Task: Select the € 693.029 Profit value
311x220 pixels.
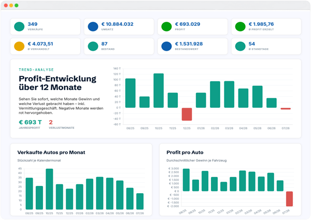Action: (x=188, y=24)
